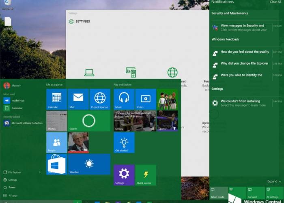
Task: Expand File Explorer jump list arrow
Action: [x=40, y=173]
